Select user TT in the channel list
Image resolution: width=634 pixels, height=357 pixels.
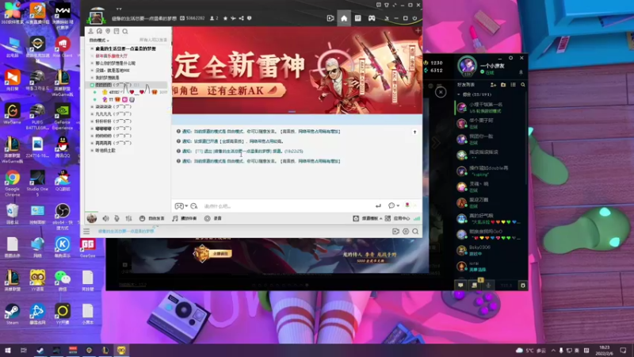point(111,100)
